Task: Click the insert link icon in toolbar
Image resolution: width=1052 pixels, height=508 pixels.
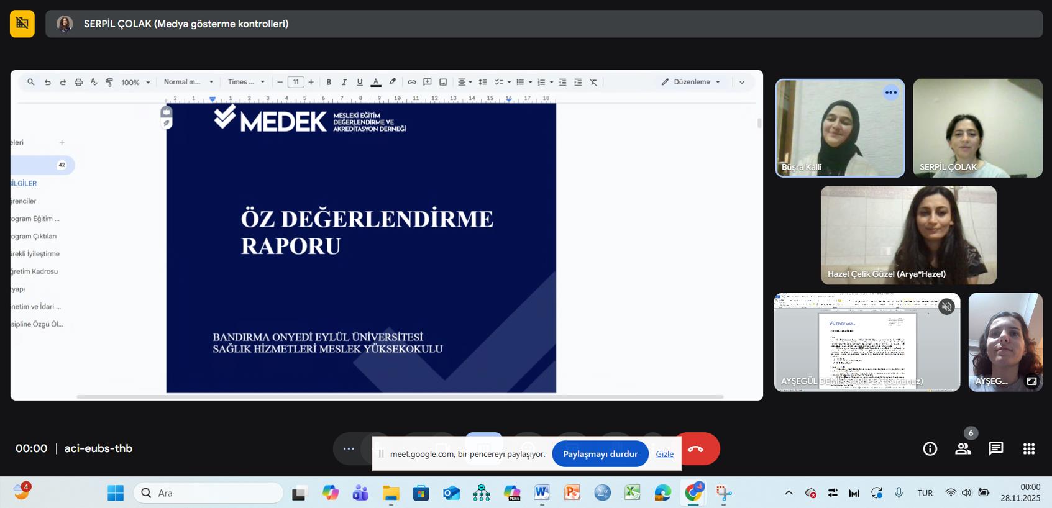Action: 411,82
